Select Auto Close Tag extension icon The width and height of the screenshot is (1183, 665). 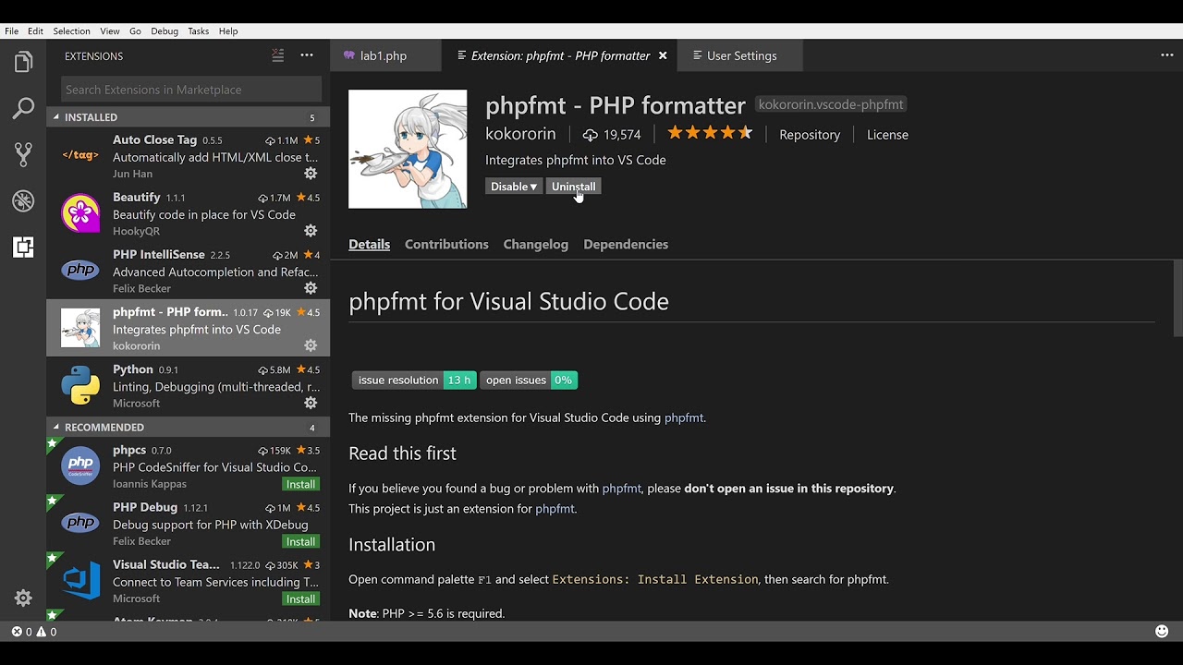(x=80, y=155)
